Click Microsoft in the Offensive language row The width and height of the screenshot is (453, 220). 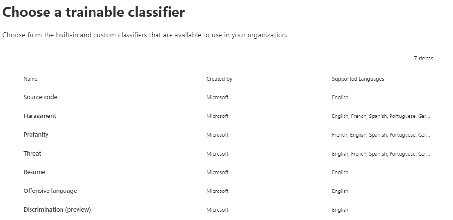217,191
